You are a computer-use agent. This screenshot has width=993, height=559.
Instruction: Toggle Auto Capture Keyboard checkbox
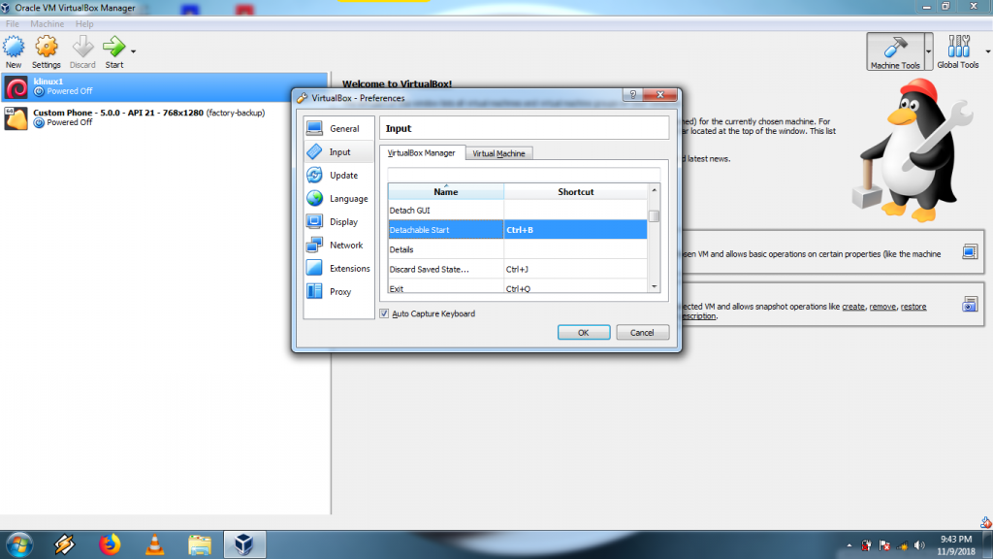(x=384, y=313)
